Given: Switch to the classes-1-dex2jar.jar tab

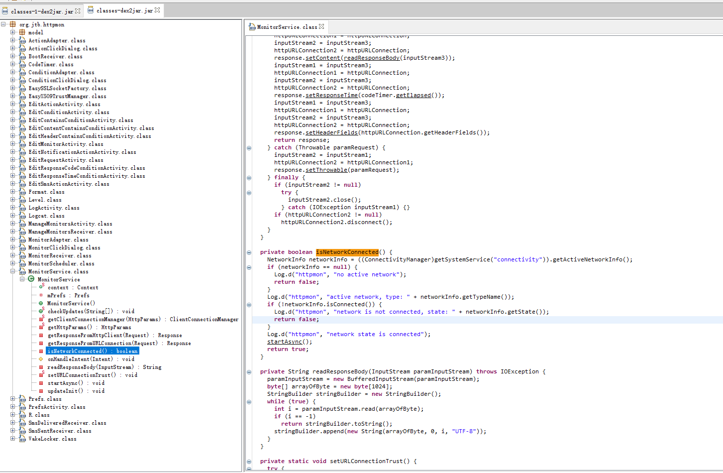Looking at the screenshot, I should 42,10.
